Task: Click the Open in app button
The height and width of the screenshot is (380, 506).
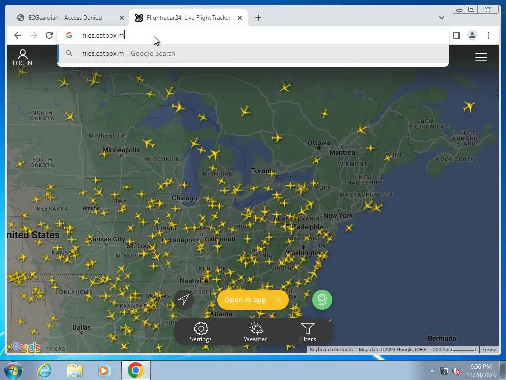Action: (x=245, y=300)
